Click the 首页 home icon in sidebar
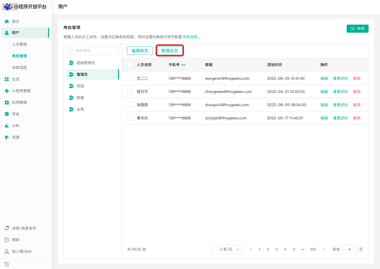Image resolution: width=380 pixels, height=269 pixels. (7, 21)
